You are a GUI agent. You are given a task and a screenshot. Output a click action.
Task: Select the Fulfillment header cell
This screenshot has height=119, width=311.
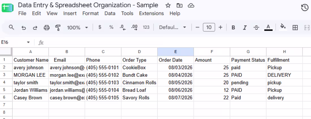(x=284, y=60)
